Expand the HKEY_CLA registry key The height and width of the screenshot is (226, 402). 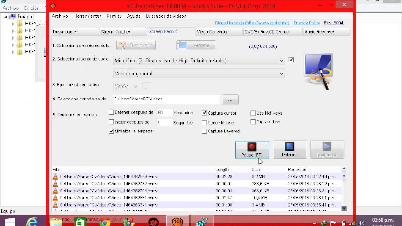(x=13, y=24)
